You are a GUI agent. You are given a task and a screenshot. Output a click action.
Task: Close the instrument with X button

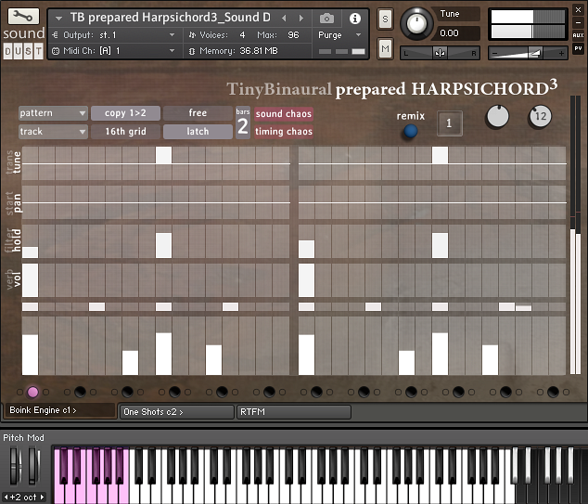tap(578, 10)
